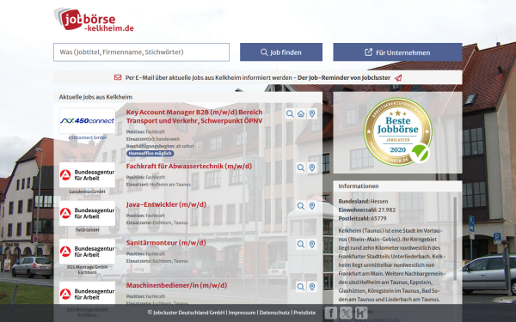This screenshot has width=516, height=322.
Task: Click the Bundesland: Hessen text
Action: tap(363, 202)
